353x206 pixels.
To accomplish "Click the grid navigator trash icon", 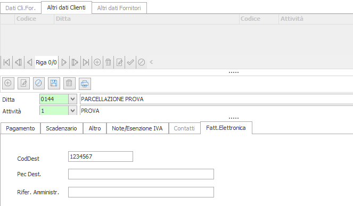I will [x=108, y=62].
